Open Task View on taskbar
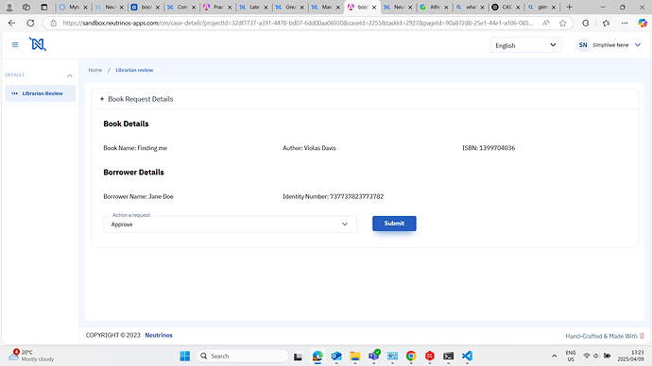Viewport: 652px width, 366px height. pyautogui.click(x=298, y=356)
